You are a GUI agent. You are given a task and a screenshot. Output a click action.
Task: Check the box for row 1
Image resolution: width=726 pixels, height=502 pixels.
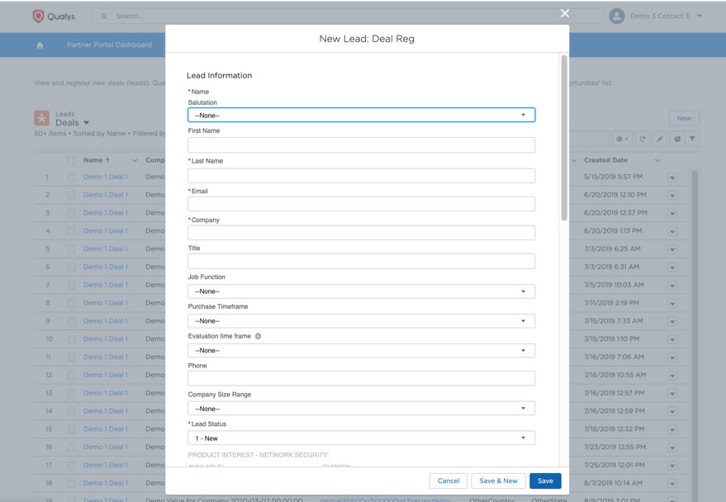click(x=71, y=178)
